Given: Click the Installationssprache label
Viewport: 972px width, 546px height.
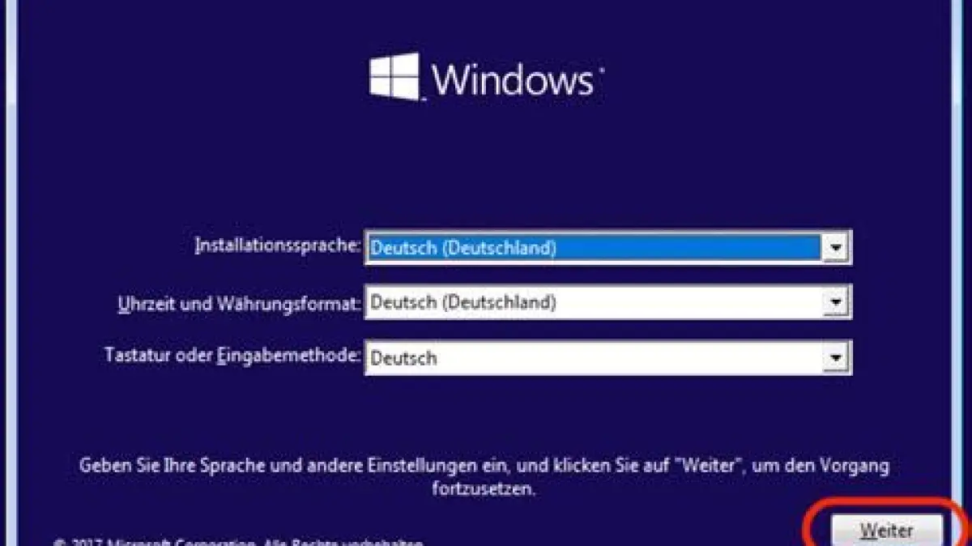Looking at the screenshot, I should click(x=277, y=245).
